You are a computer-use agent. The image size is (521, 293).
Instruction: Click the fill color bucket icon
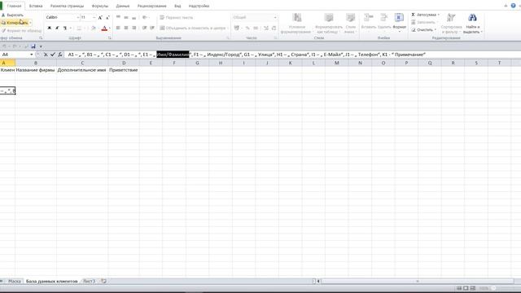coord(94,28)
